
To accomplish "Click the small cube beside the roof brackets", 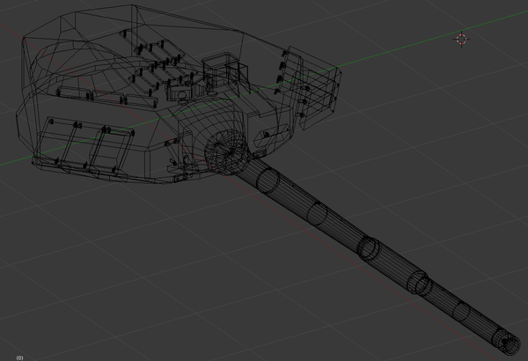I will 181,92.
